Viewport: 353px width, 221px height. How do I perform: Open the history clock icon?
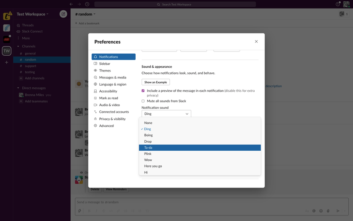87,4
